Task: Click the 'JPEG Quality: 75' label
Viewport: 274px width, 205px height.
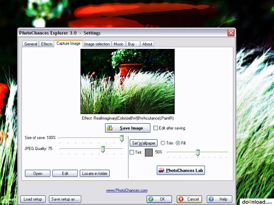Action: (38, 149)
